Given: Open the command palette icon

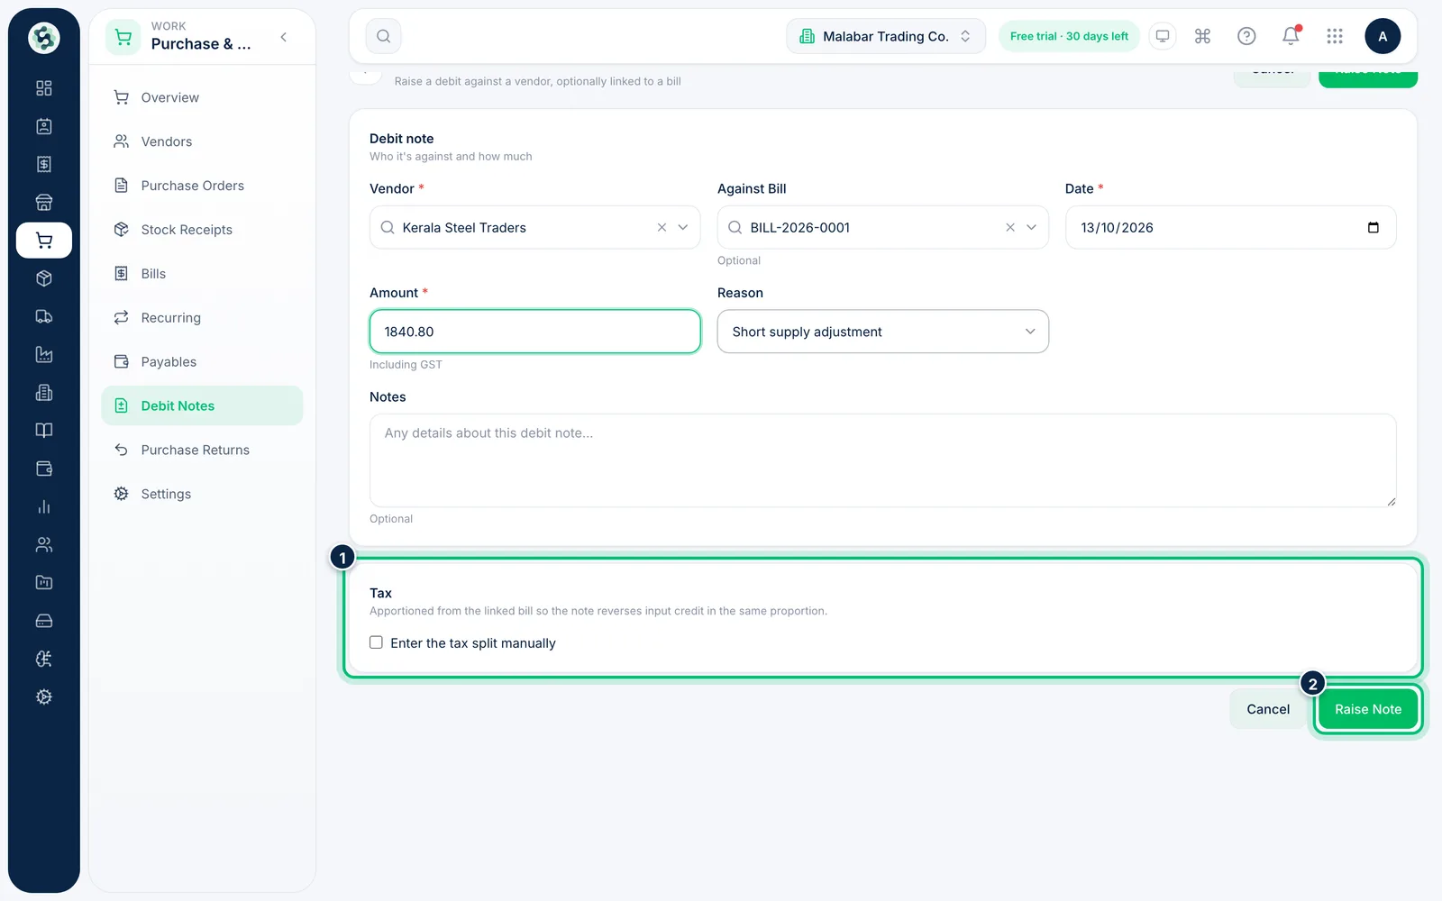Looking at the screenshot, I should coord(1202,36).
